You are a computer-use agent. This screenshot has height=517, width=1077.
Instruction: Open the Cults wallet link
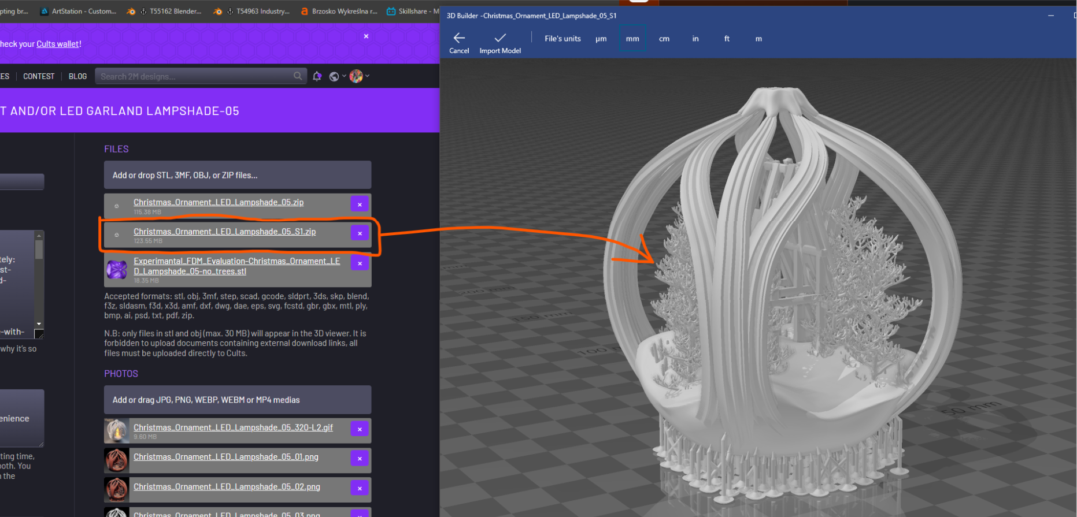(58, 44)
